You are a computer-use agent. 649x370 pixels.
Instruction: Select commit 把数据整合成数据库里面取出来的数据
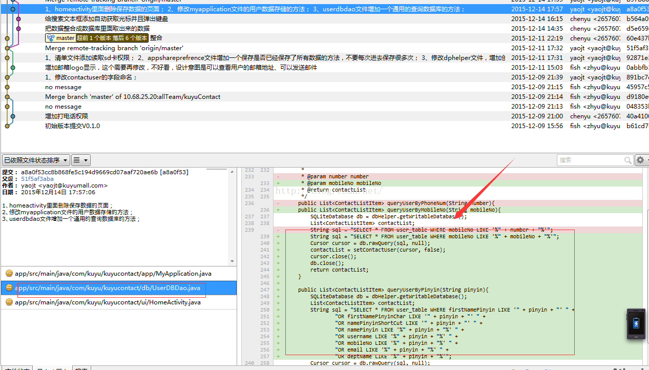[97, 28]
